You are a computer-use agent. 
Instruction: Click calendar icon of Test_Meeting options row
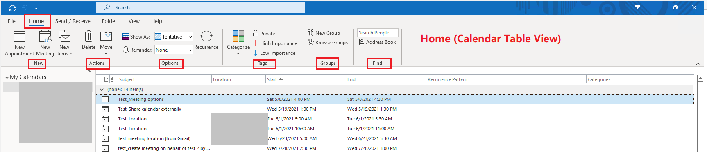coord(105,99)
